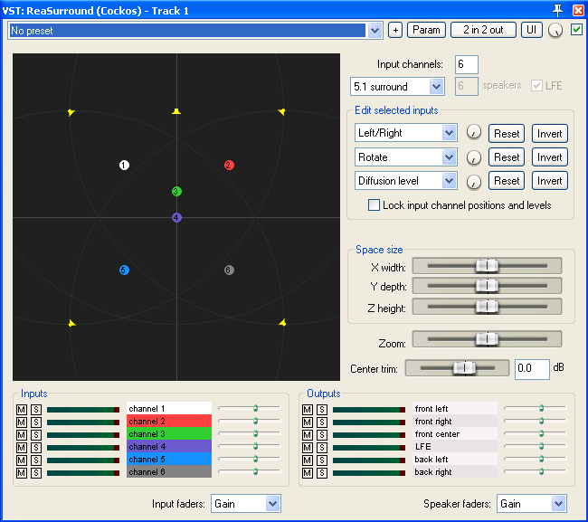The width and height of the screenshot is (588, 522).
Task: Invert the Rotate parameter
Action: 550,157
